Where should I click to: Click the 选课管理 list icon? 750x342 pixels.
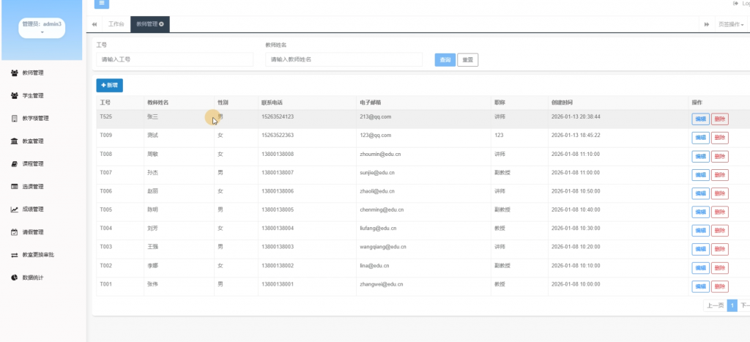15,187
